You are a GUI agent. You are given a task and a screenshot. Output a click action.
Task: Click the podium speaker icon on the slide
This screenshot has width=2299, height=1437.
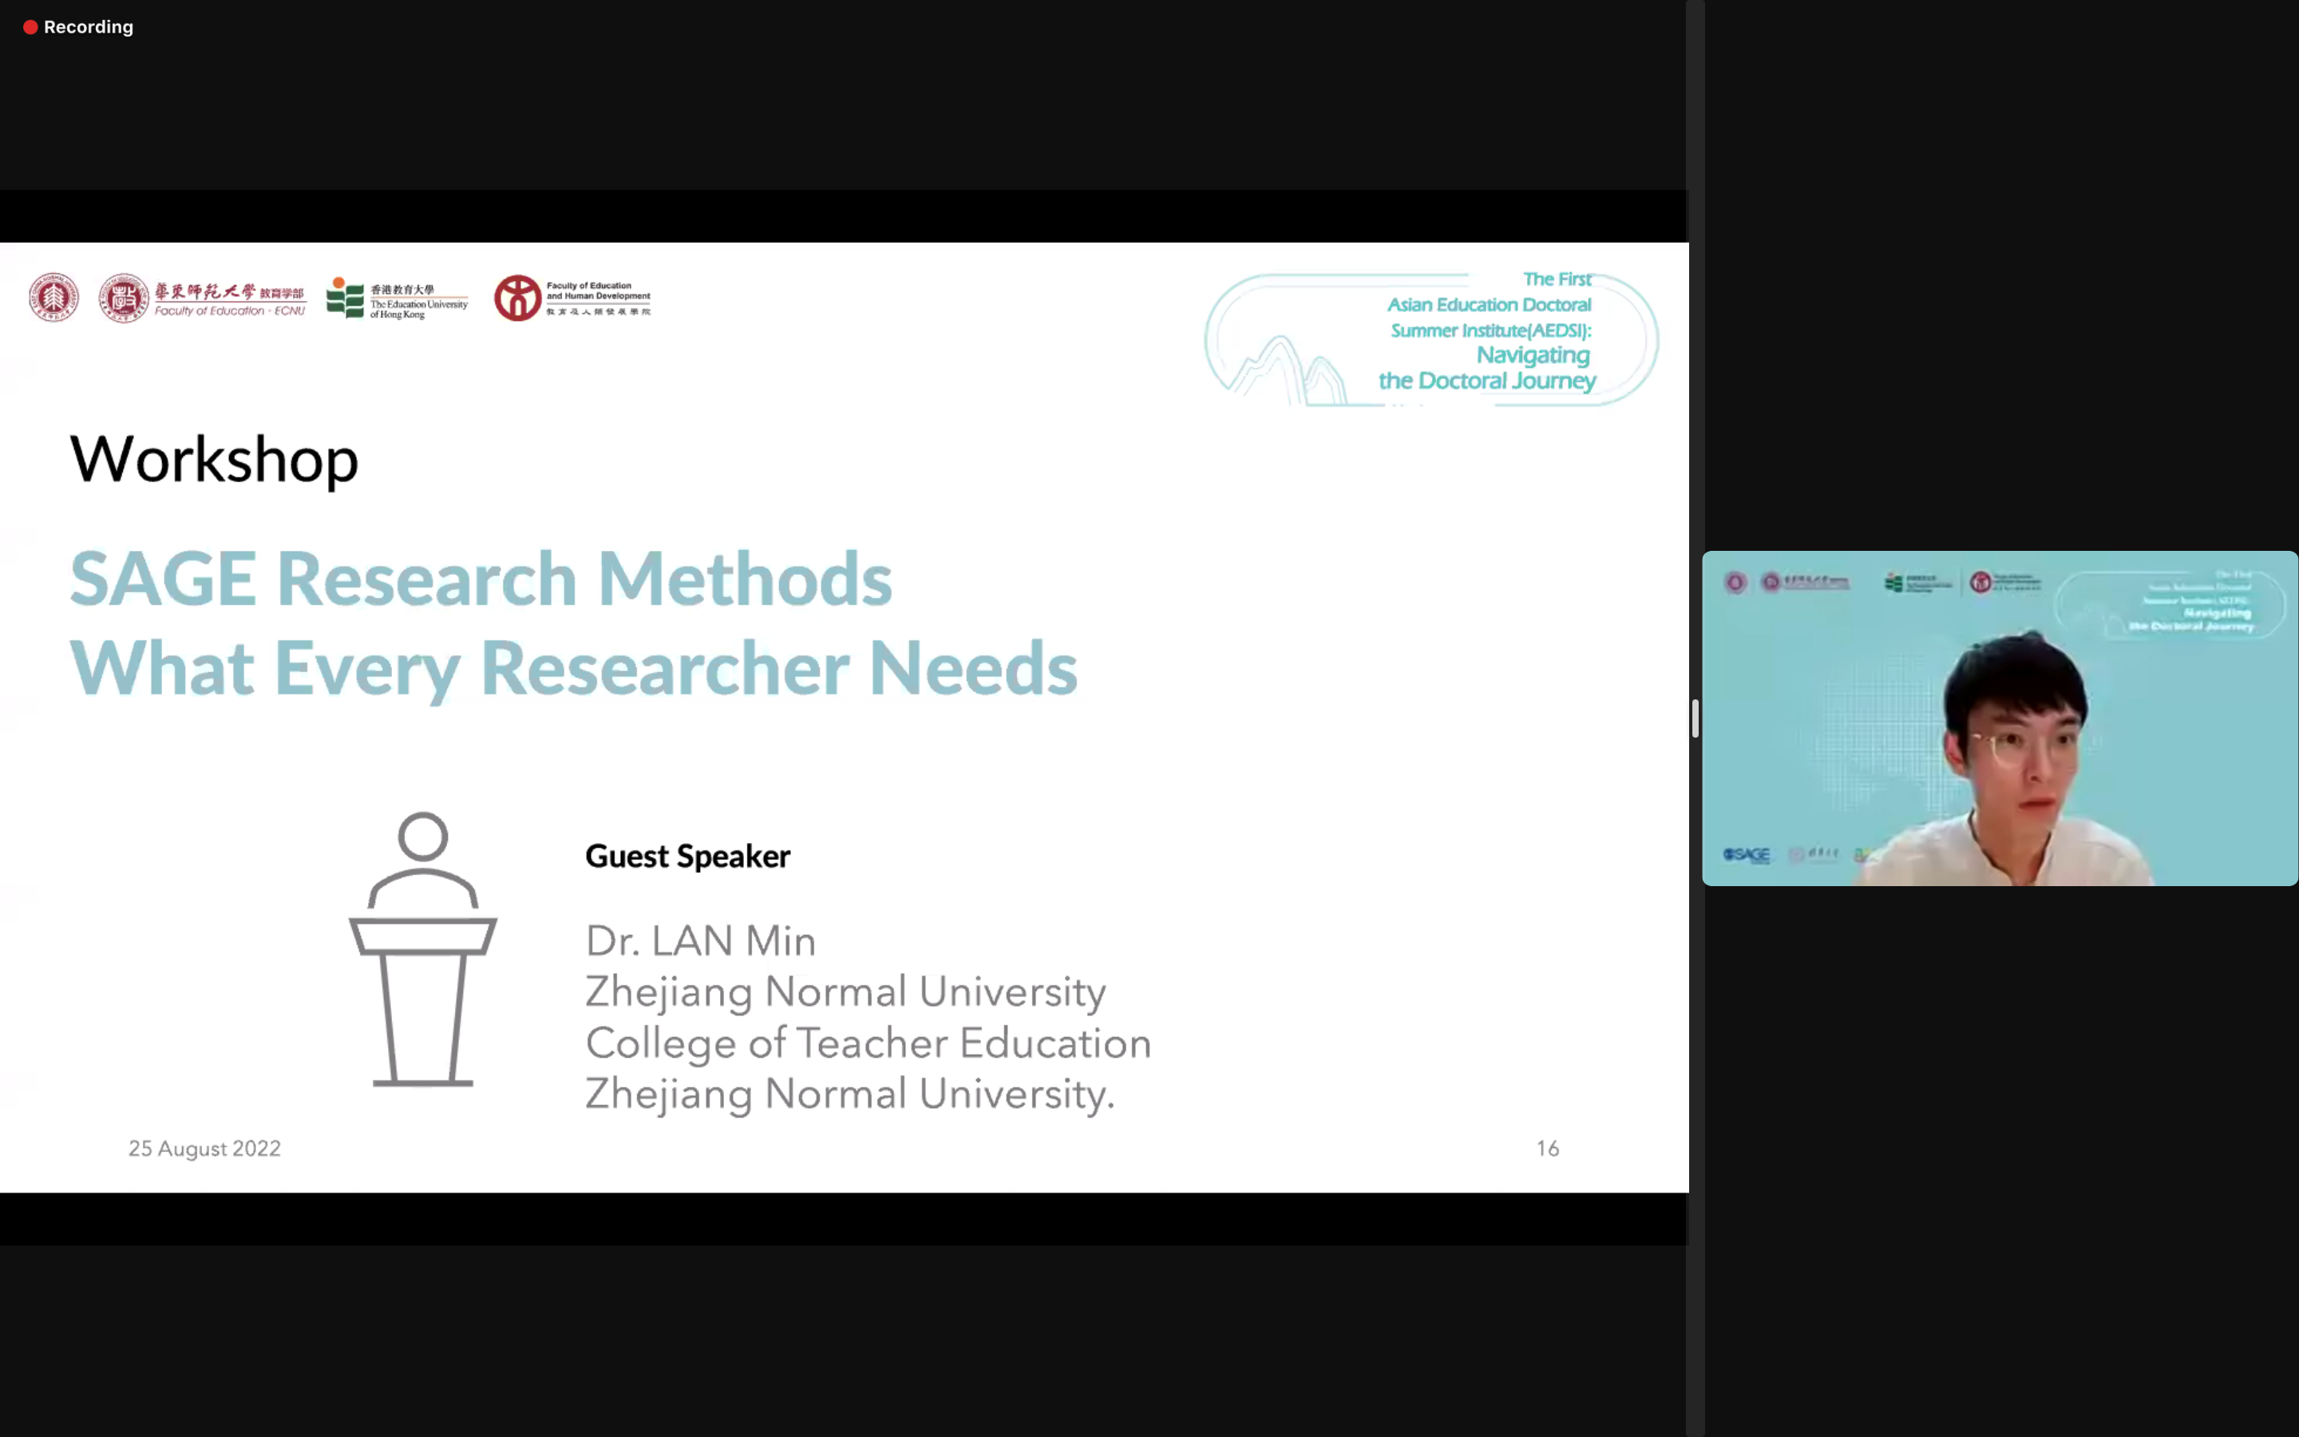click(423, 948)
